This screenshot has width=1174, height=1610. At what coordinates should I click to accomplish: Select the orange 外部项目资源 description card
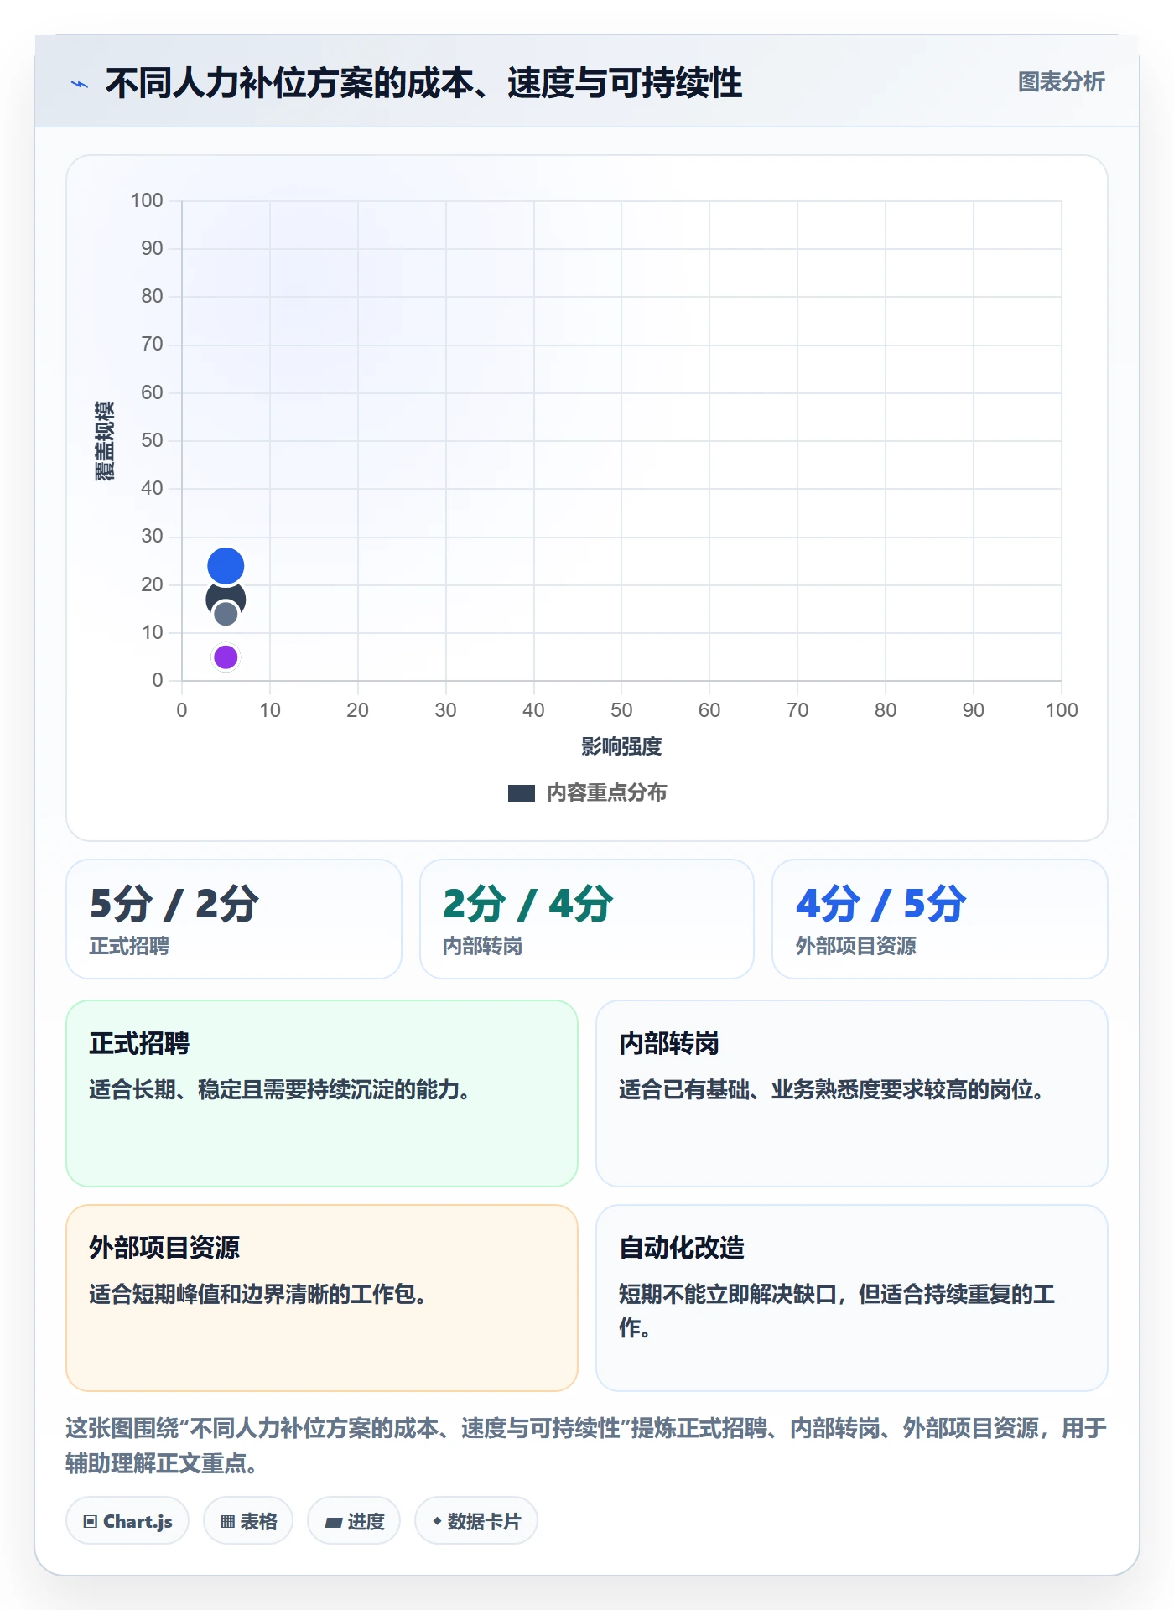tap(322, 1298)
